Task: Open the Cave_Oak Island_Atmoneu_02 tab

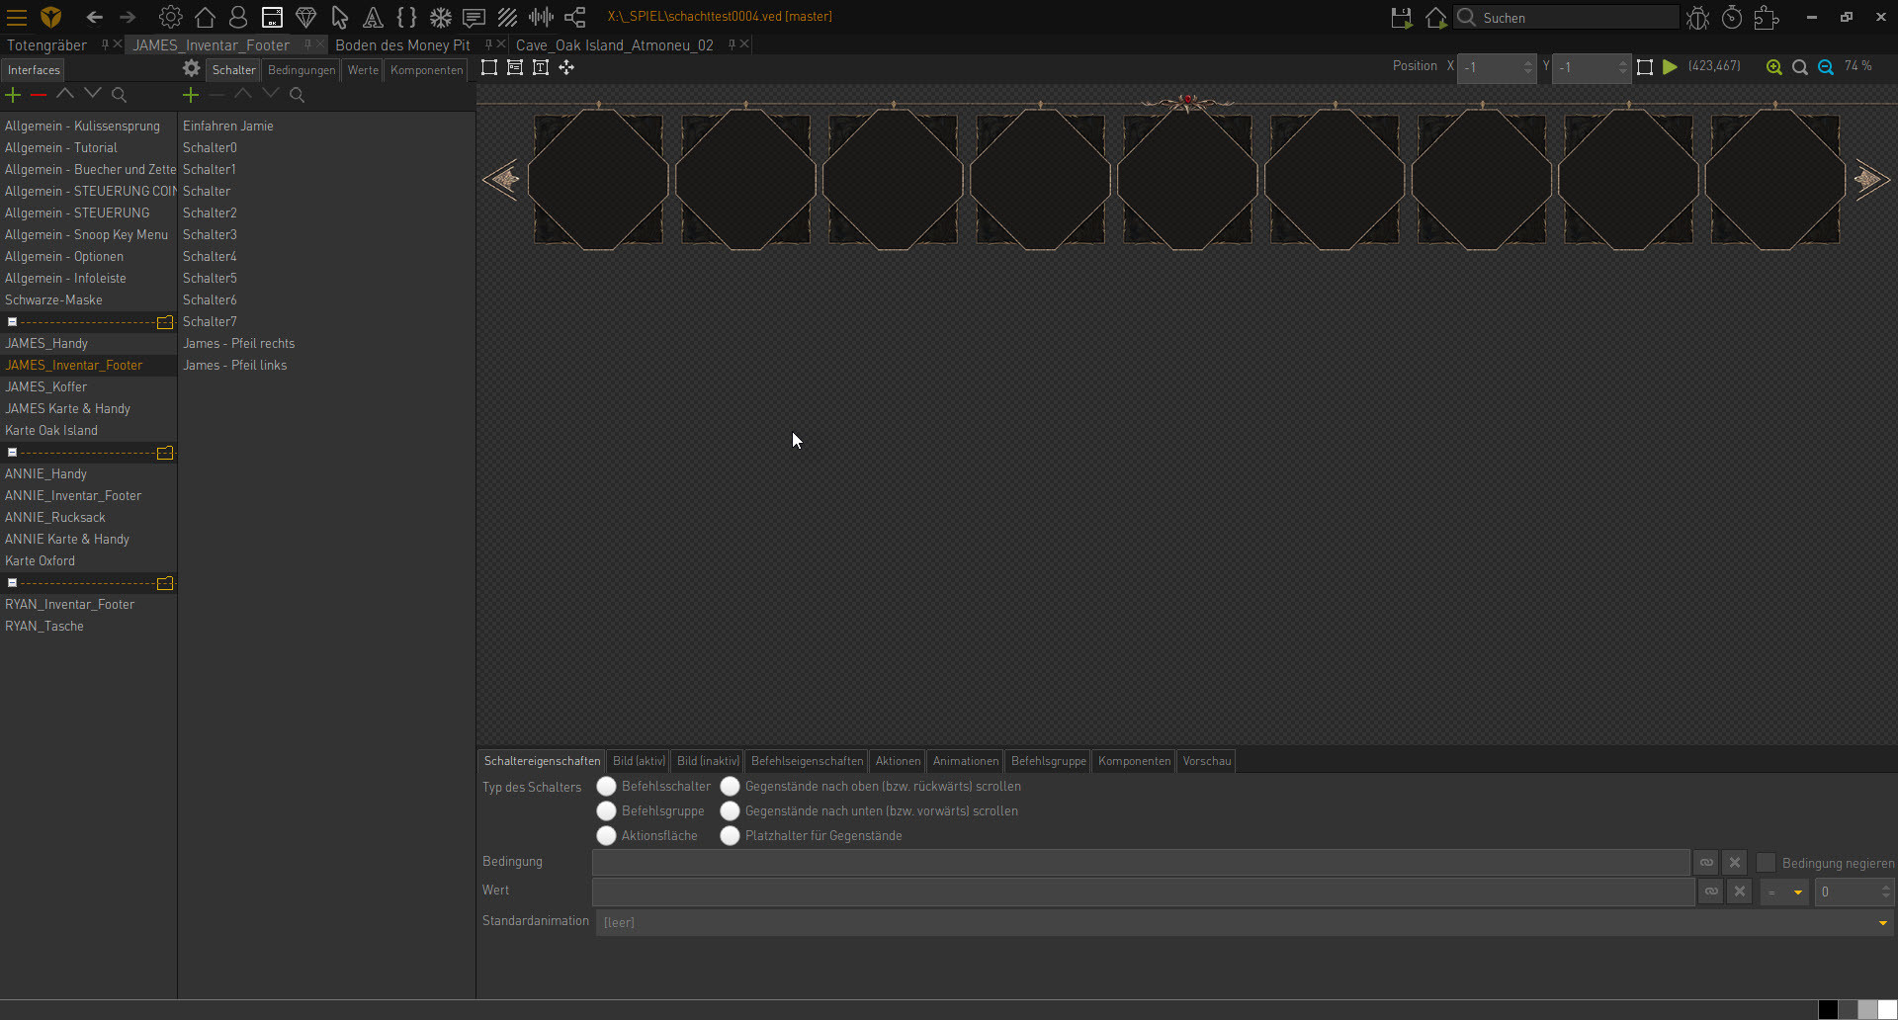Action: [614, 44]
